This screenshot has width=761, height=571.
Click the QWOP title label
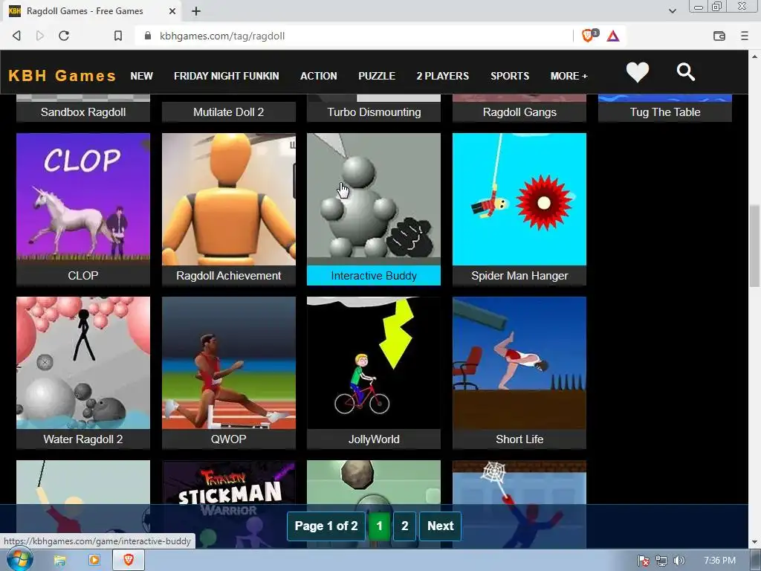(229, 439)
